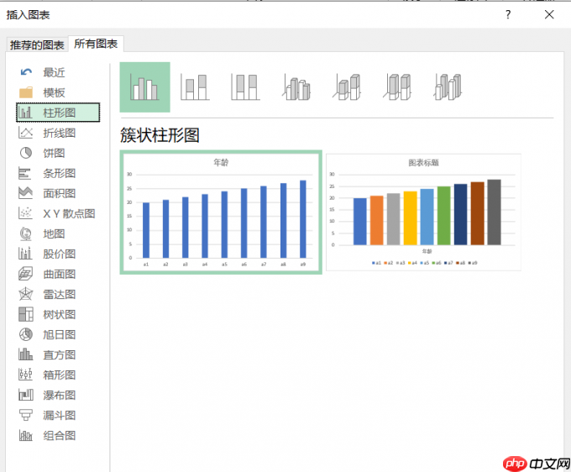571x472 pixels.
Task: Select the 图表标题 multi-color chart preview
Action: (423, 212)
